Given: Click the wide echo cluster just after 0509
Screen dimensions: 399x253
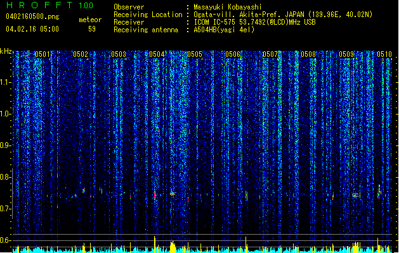Looking at the screenshot, I should pyautogui.click(x=356, y=195).
